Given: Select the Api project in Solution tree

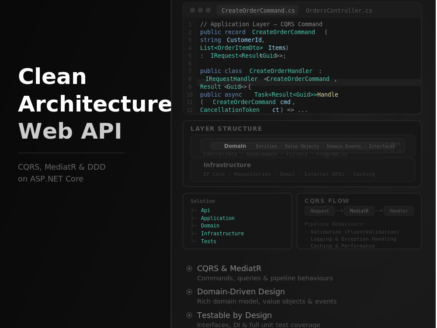Looking at the screenshot, I should click(205, 210).
